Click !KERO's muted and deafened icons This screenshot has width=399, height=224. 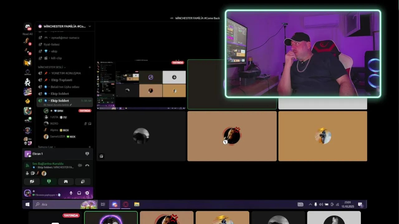tap(88, 124)
